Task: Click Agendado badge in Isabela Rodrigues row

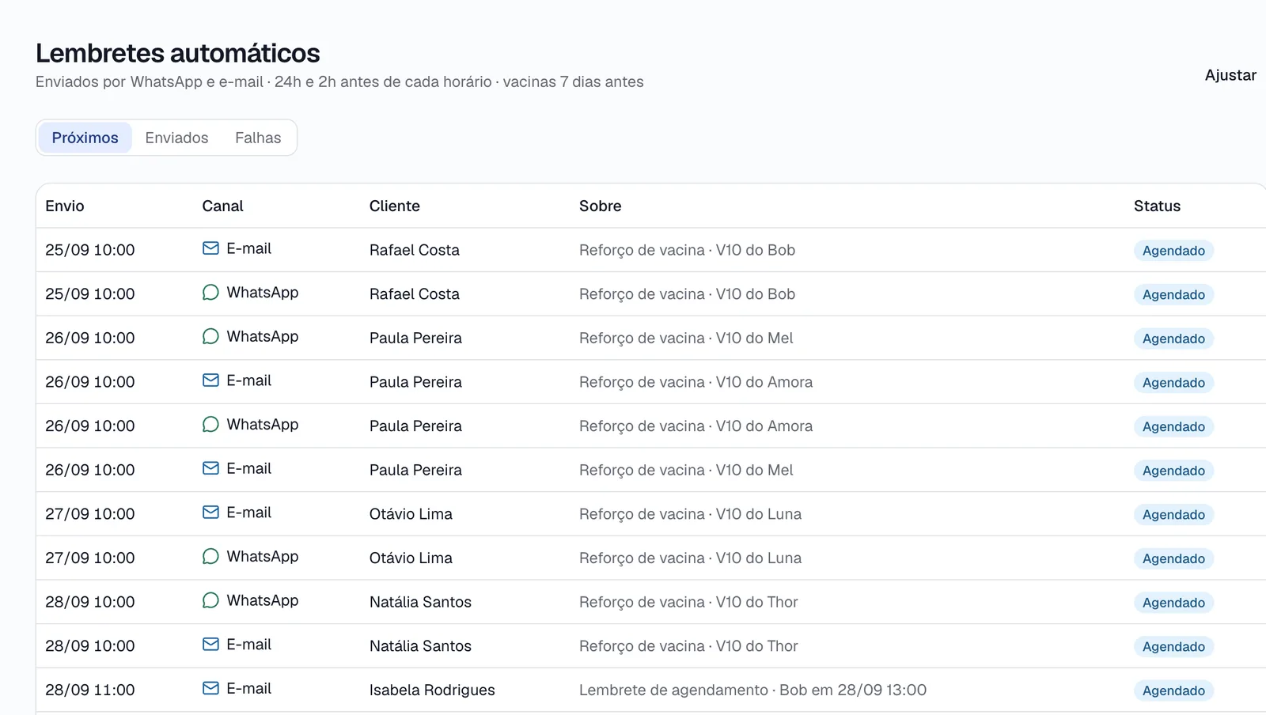Action: tap(1173, 690)
